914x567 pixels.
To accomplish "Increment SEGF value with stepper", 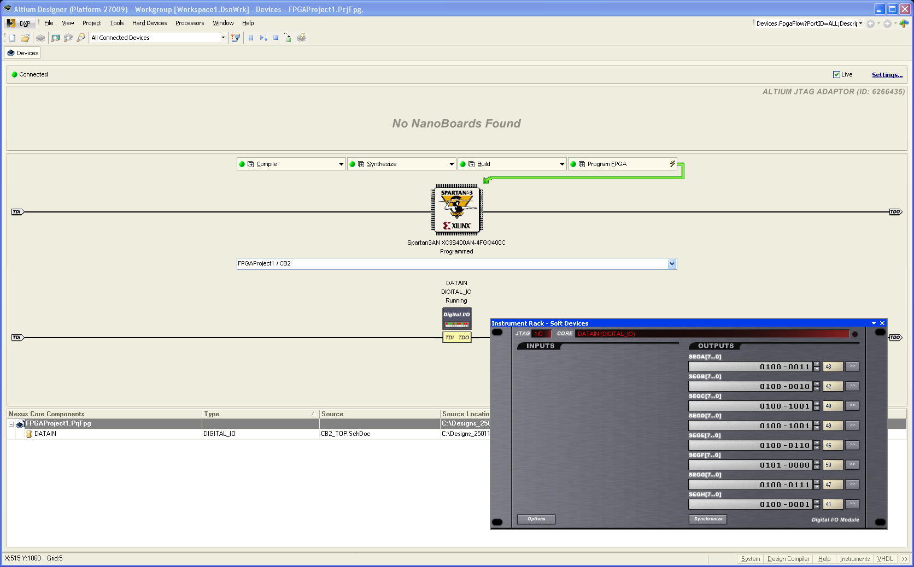I will click(x=817, y=463).
